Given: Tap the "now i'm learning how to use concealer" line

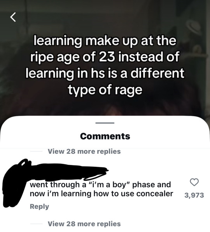Looking at the screenshot, I should [x=101, y=193].
